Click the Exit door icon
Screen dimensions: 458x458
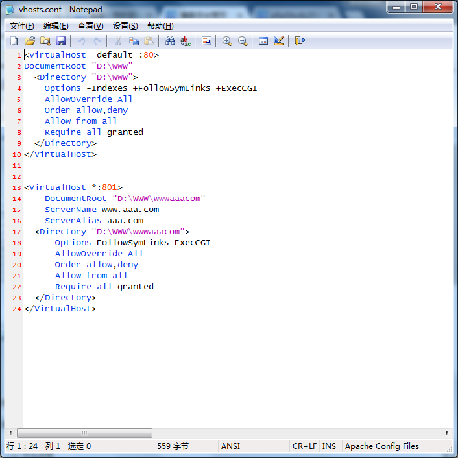[300, 41]
